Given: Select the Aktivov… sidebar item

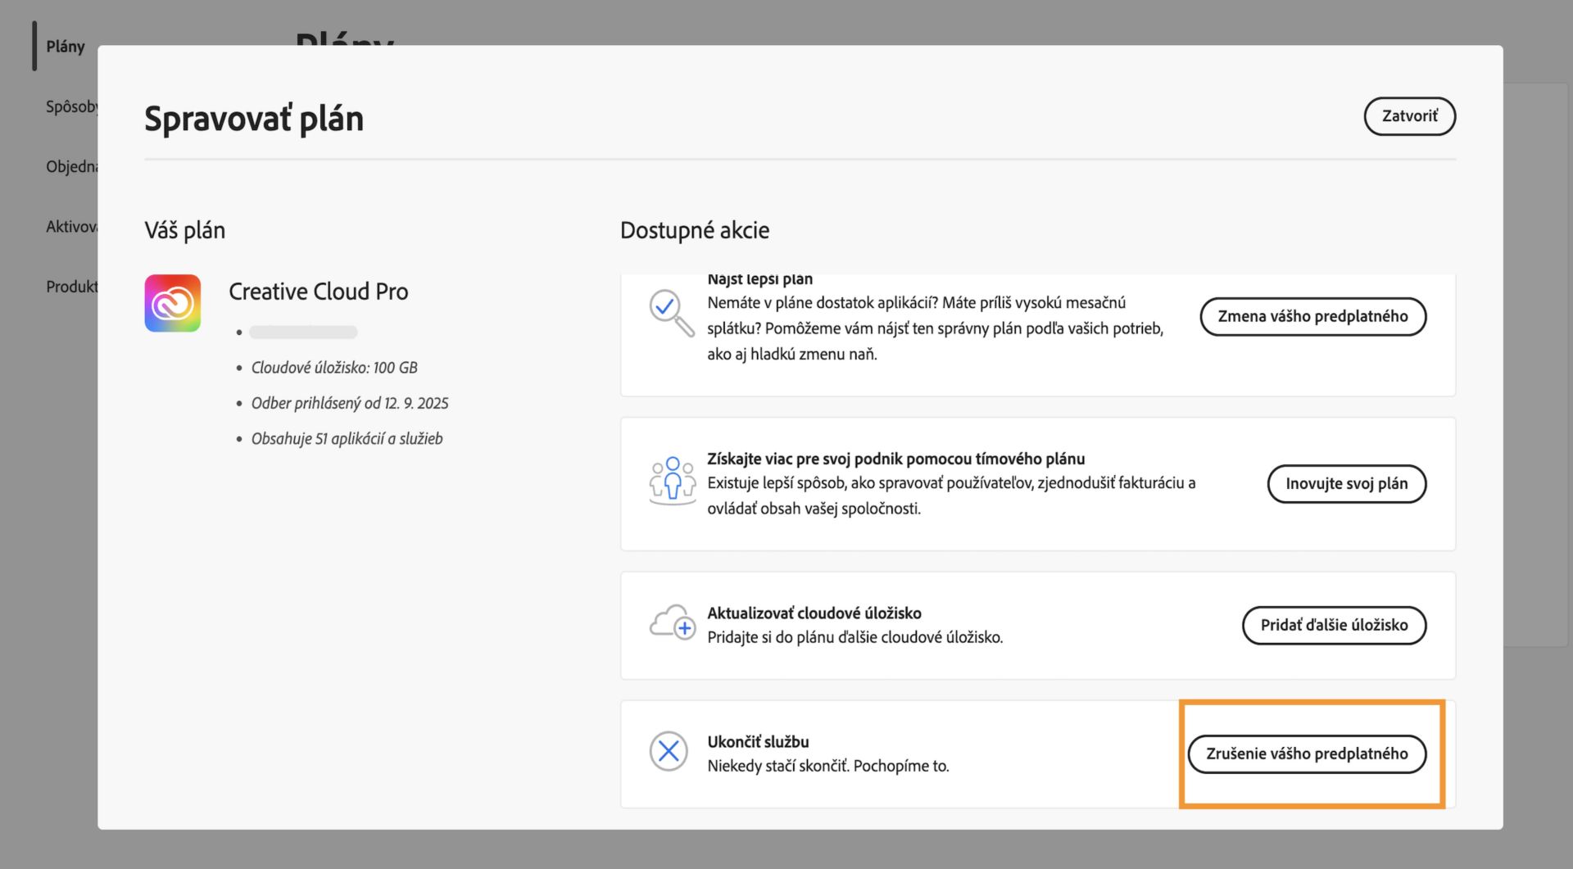Looking at the screenshot, I should (x=72, y=227).
